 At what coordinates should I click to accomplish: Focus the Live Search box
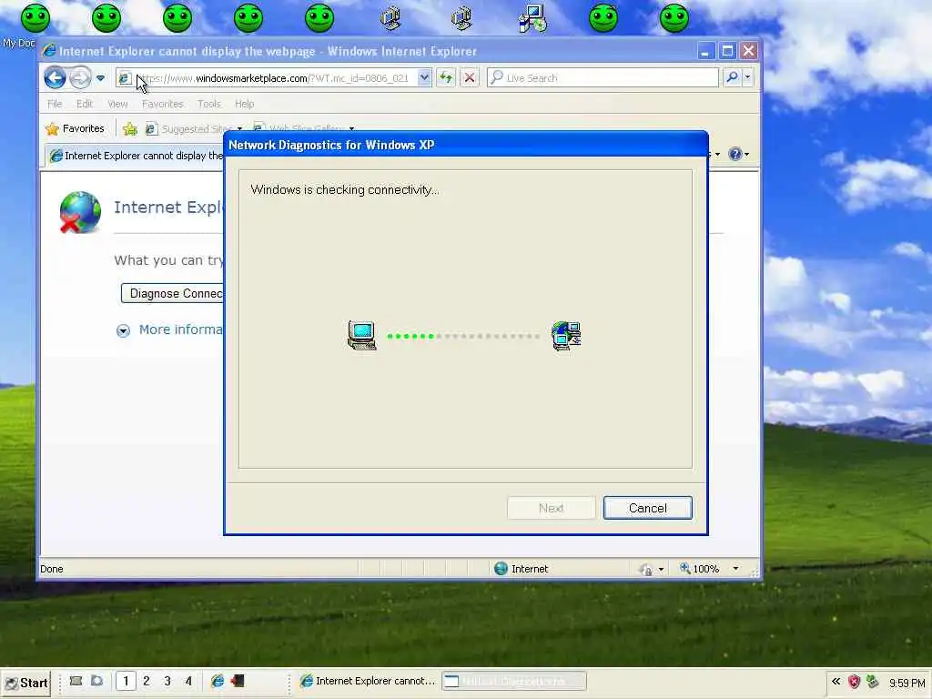click(x=603, y=77)
